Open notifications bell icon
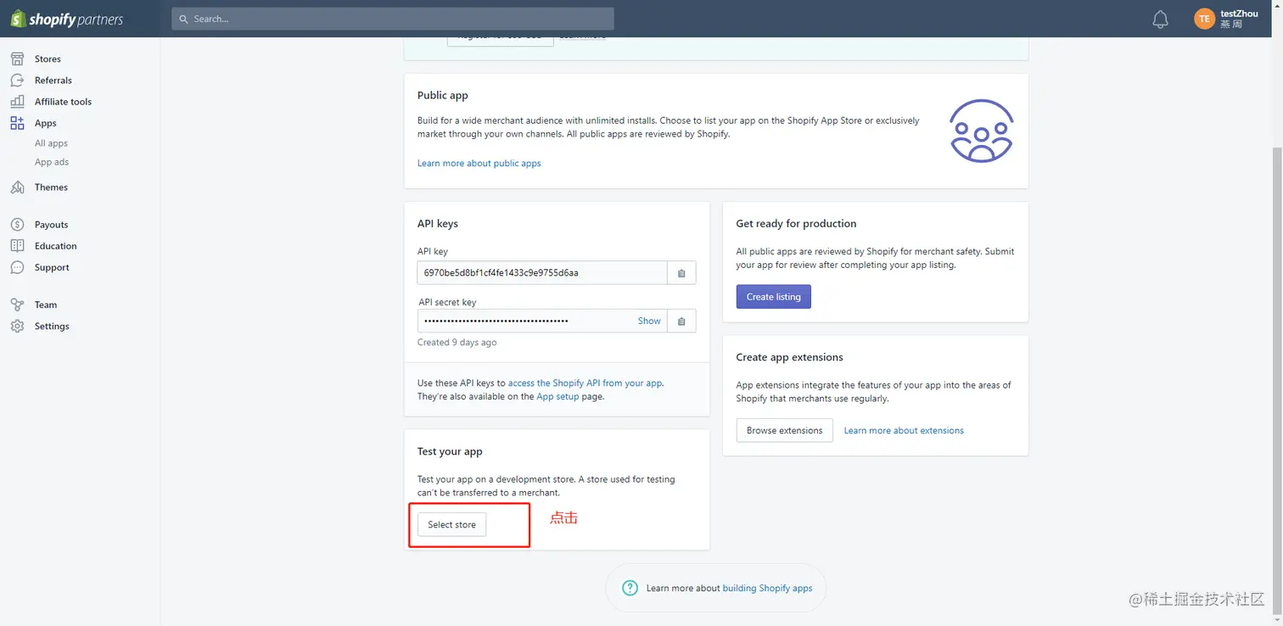This screenshot has height=626, width=1283. pyautogui.click(x=1160, y=19)
